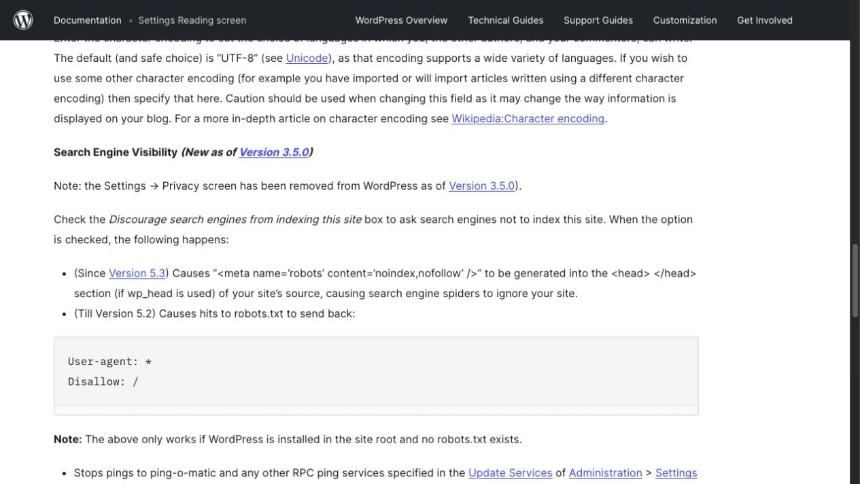Image resolution: width=860 pixels, height=484 pixels.
Task: Open the Support Guides menu
Action: [x=598, y=20]
